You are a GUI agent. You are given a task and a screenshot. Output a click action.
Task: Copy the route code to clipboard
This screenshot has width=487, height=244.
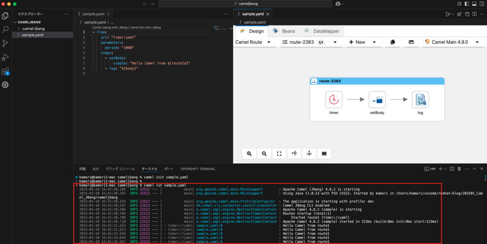392,42
